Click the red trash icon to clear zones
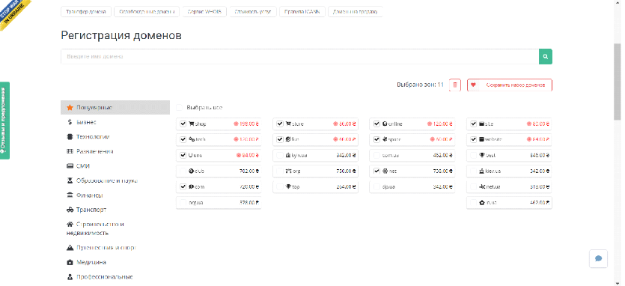Screen dimensions: 625x286 [x=455, y=85]
